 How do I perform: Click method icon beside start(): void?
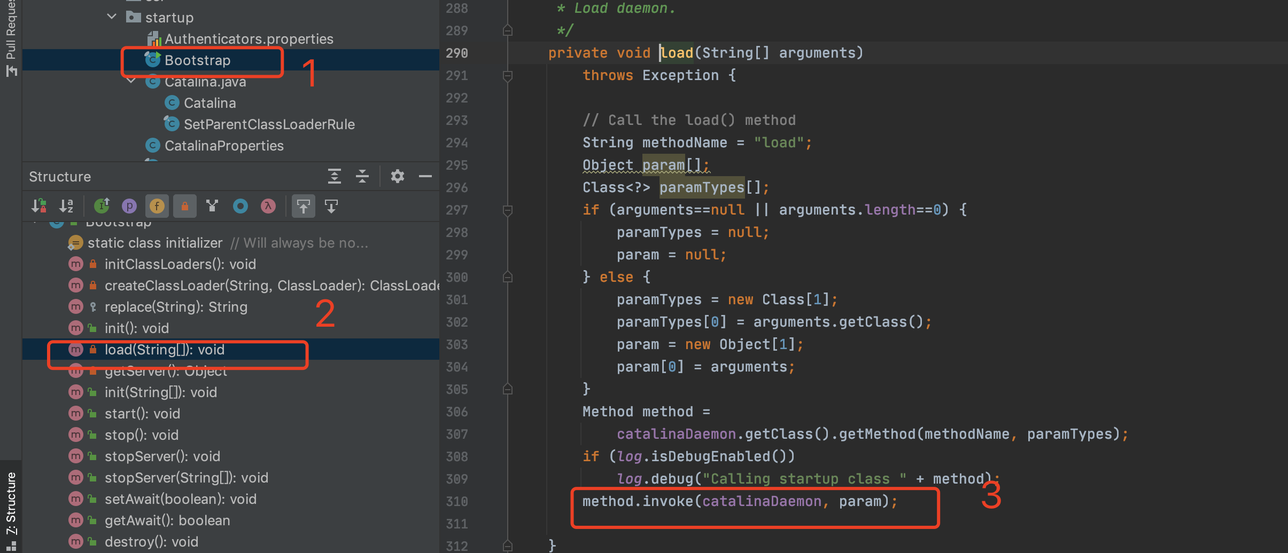[x=76, y=414]
